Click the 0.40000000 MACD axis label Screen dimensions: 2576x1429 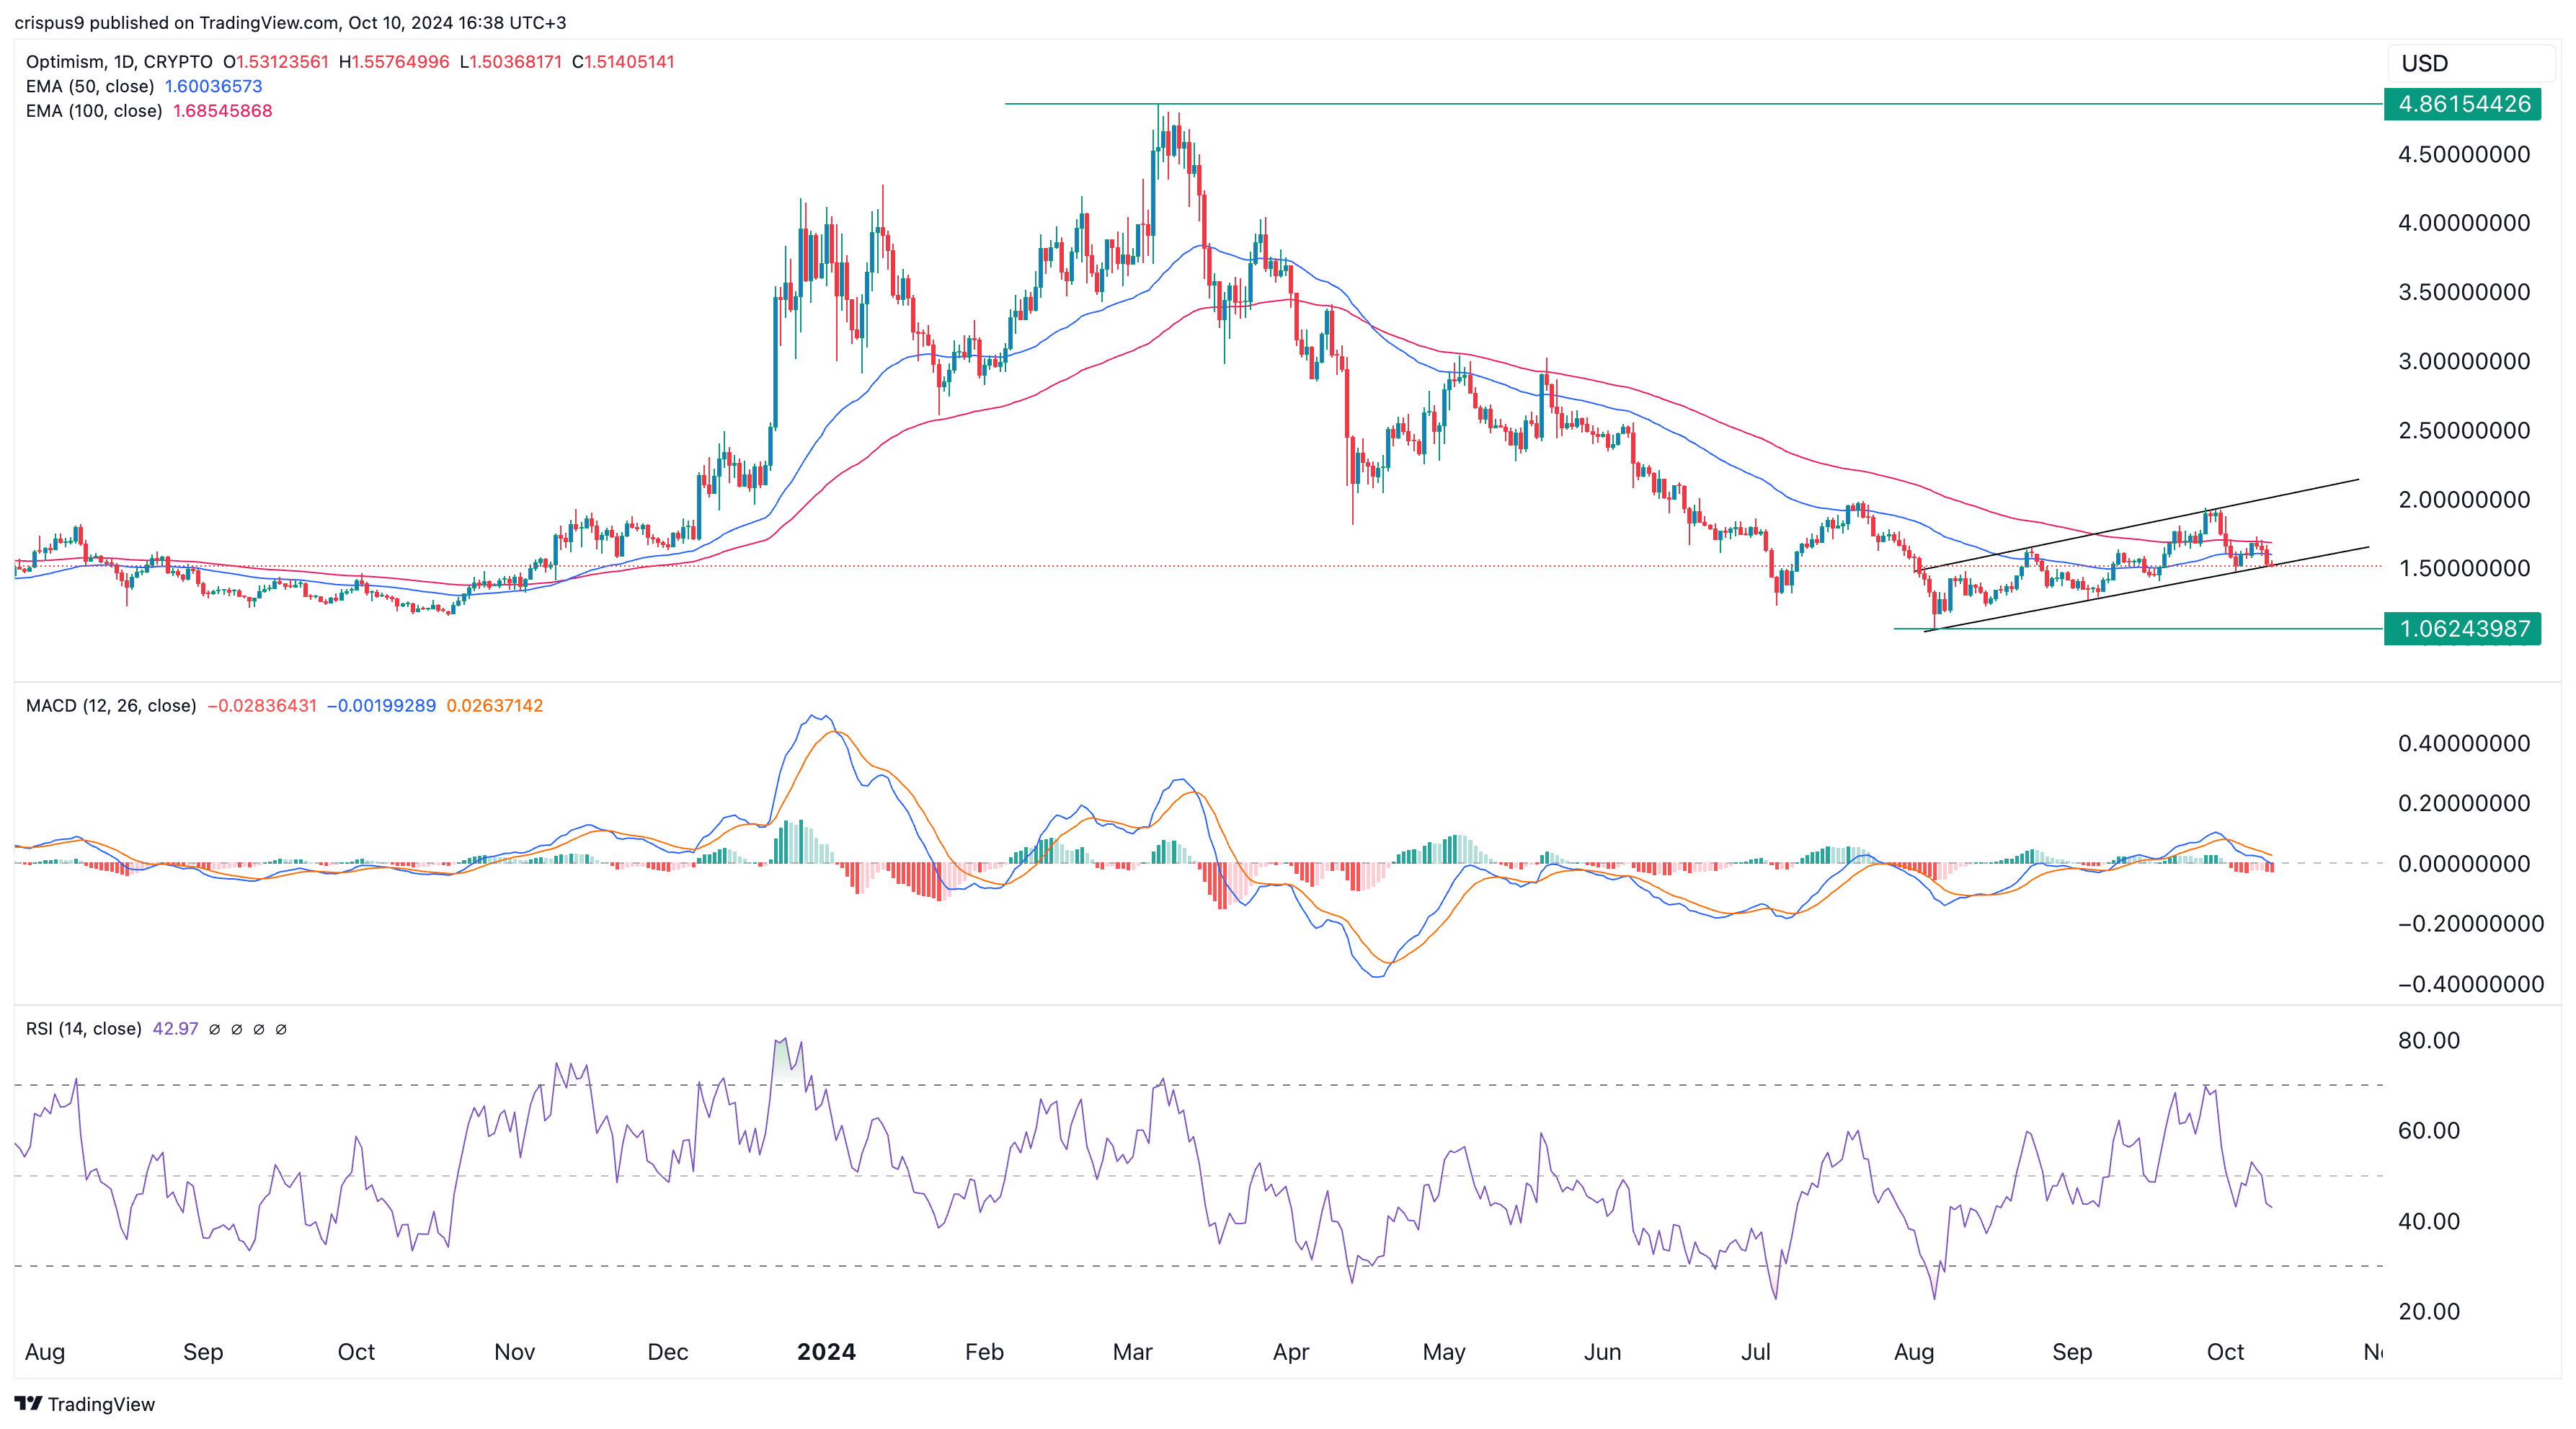(x=2464, y=743)
